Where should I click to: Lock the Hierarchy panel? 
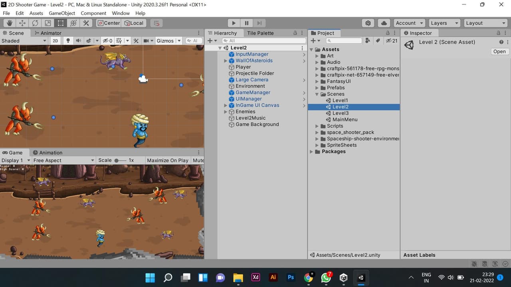(295, 33)
